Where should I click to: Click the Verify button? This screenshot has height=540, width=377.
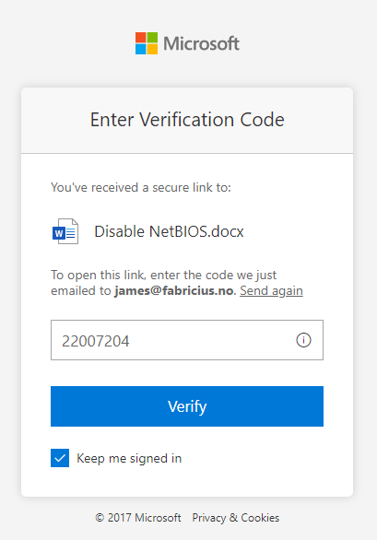187,406
